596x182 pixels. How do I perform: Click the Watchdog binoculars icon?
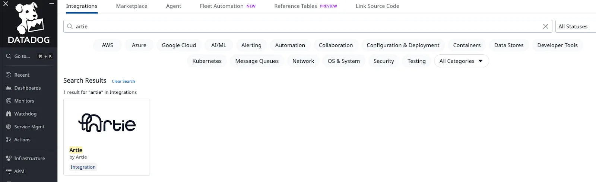click(9, 114)
